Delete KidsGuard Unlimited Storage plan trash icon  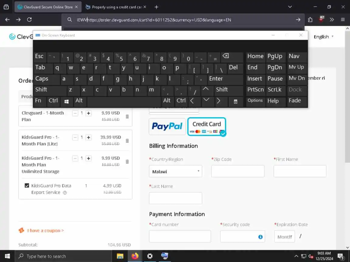pyautogui.click(x=127, y=162)
